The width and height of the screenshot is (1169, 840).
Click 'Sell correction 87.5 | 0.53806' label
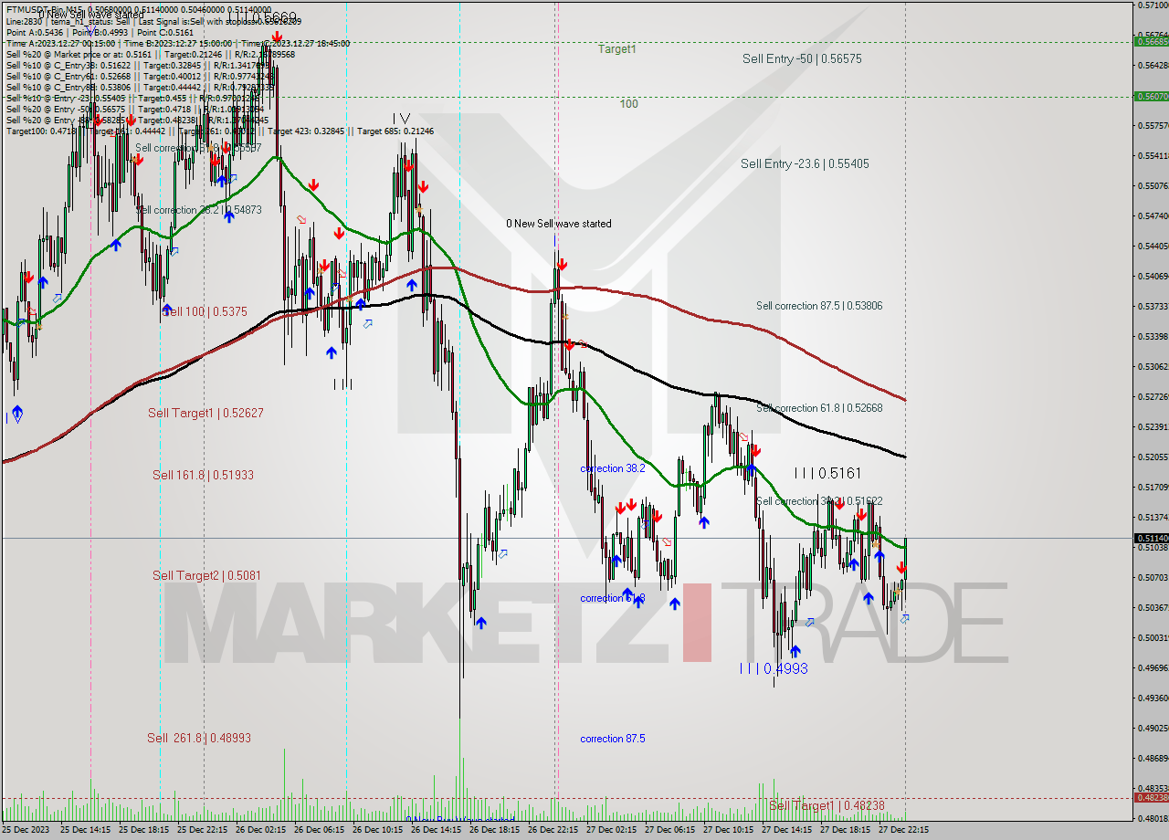tap(819, 306)
